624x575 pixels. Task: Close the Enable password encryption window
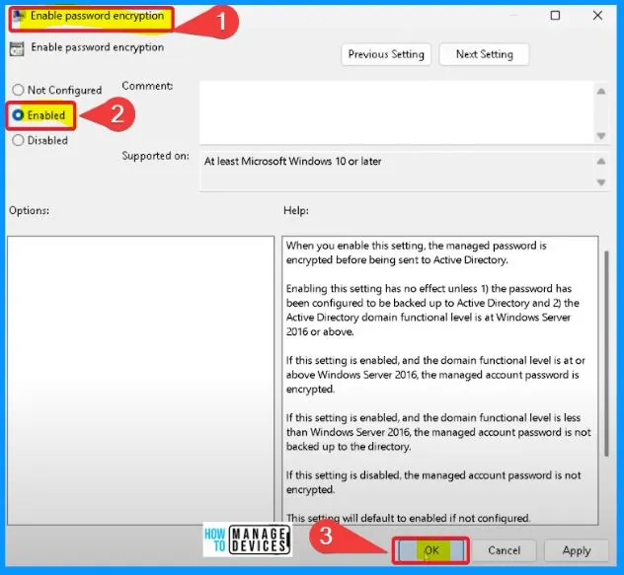click(597, 16)
